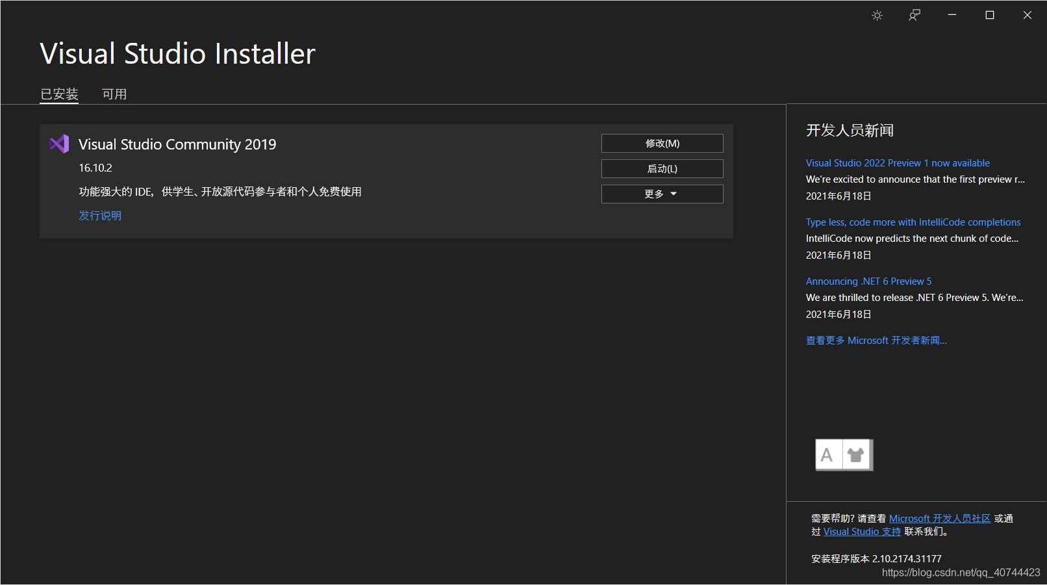1047x585 pixels.
Task: Open the Visual Studio 支持 link
Action: click(863, 532)
